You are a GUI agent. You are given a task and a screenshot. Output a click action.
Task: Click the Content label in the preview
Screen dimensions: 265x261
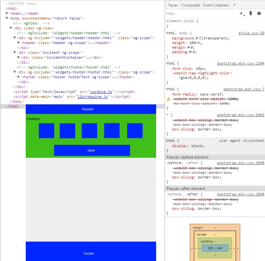click(x=33, y=119)
